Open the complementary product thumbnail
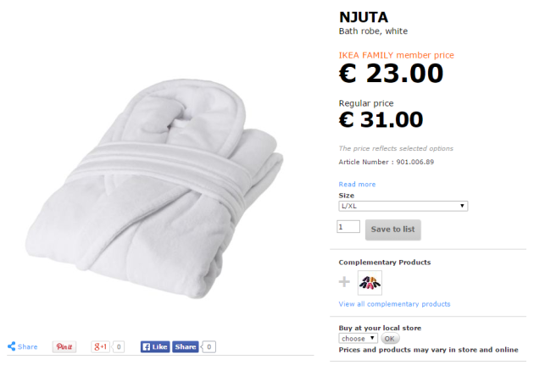The height and width of the screenshot is (365, 534). tap(370, 283)
